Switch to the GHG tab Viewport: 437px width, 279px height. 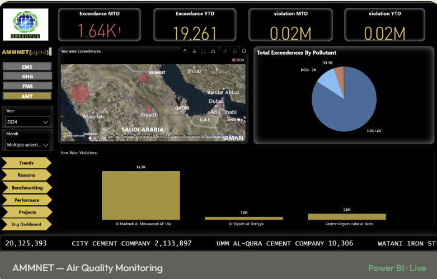click(x=27, y=76)
